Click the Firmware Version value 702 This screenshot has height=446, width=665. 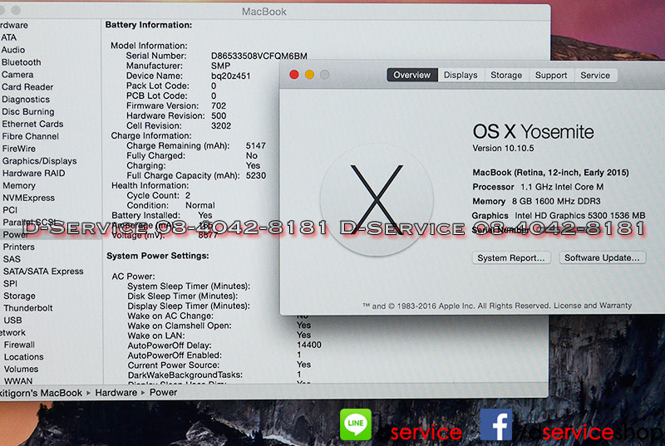[x=219, y=105]
